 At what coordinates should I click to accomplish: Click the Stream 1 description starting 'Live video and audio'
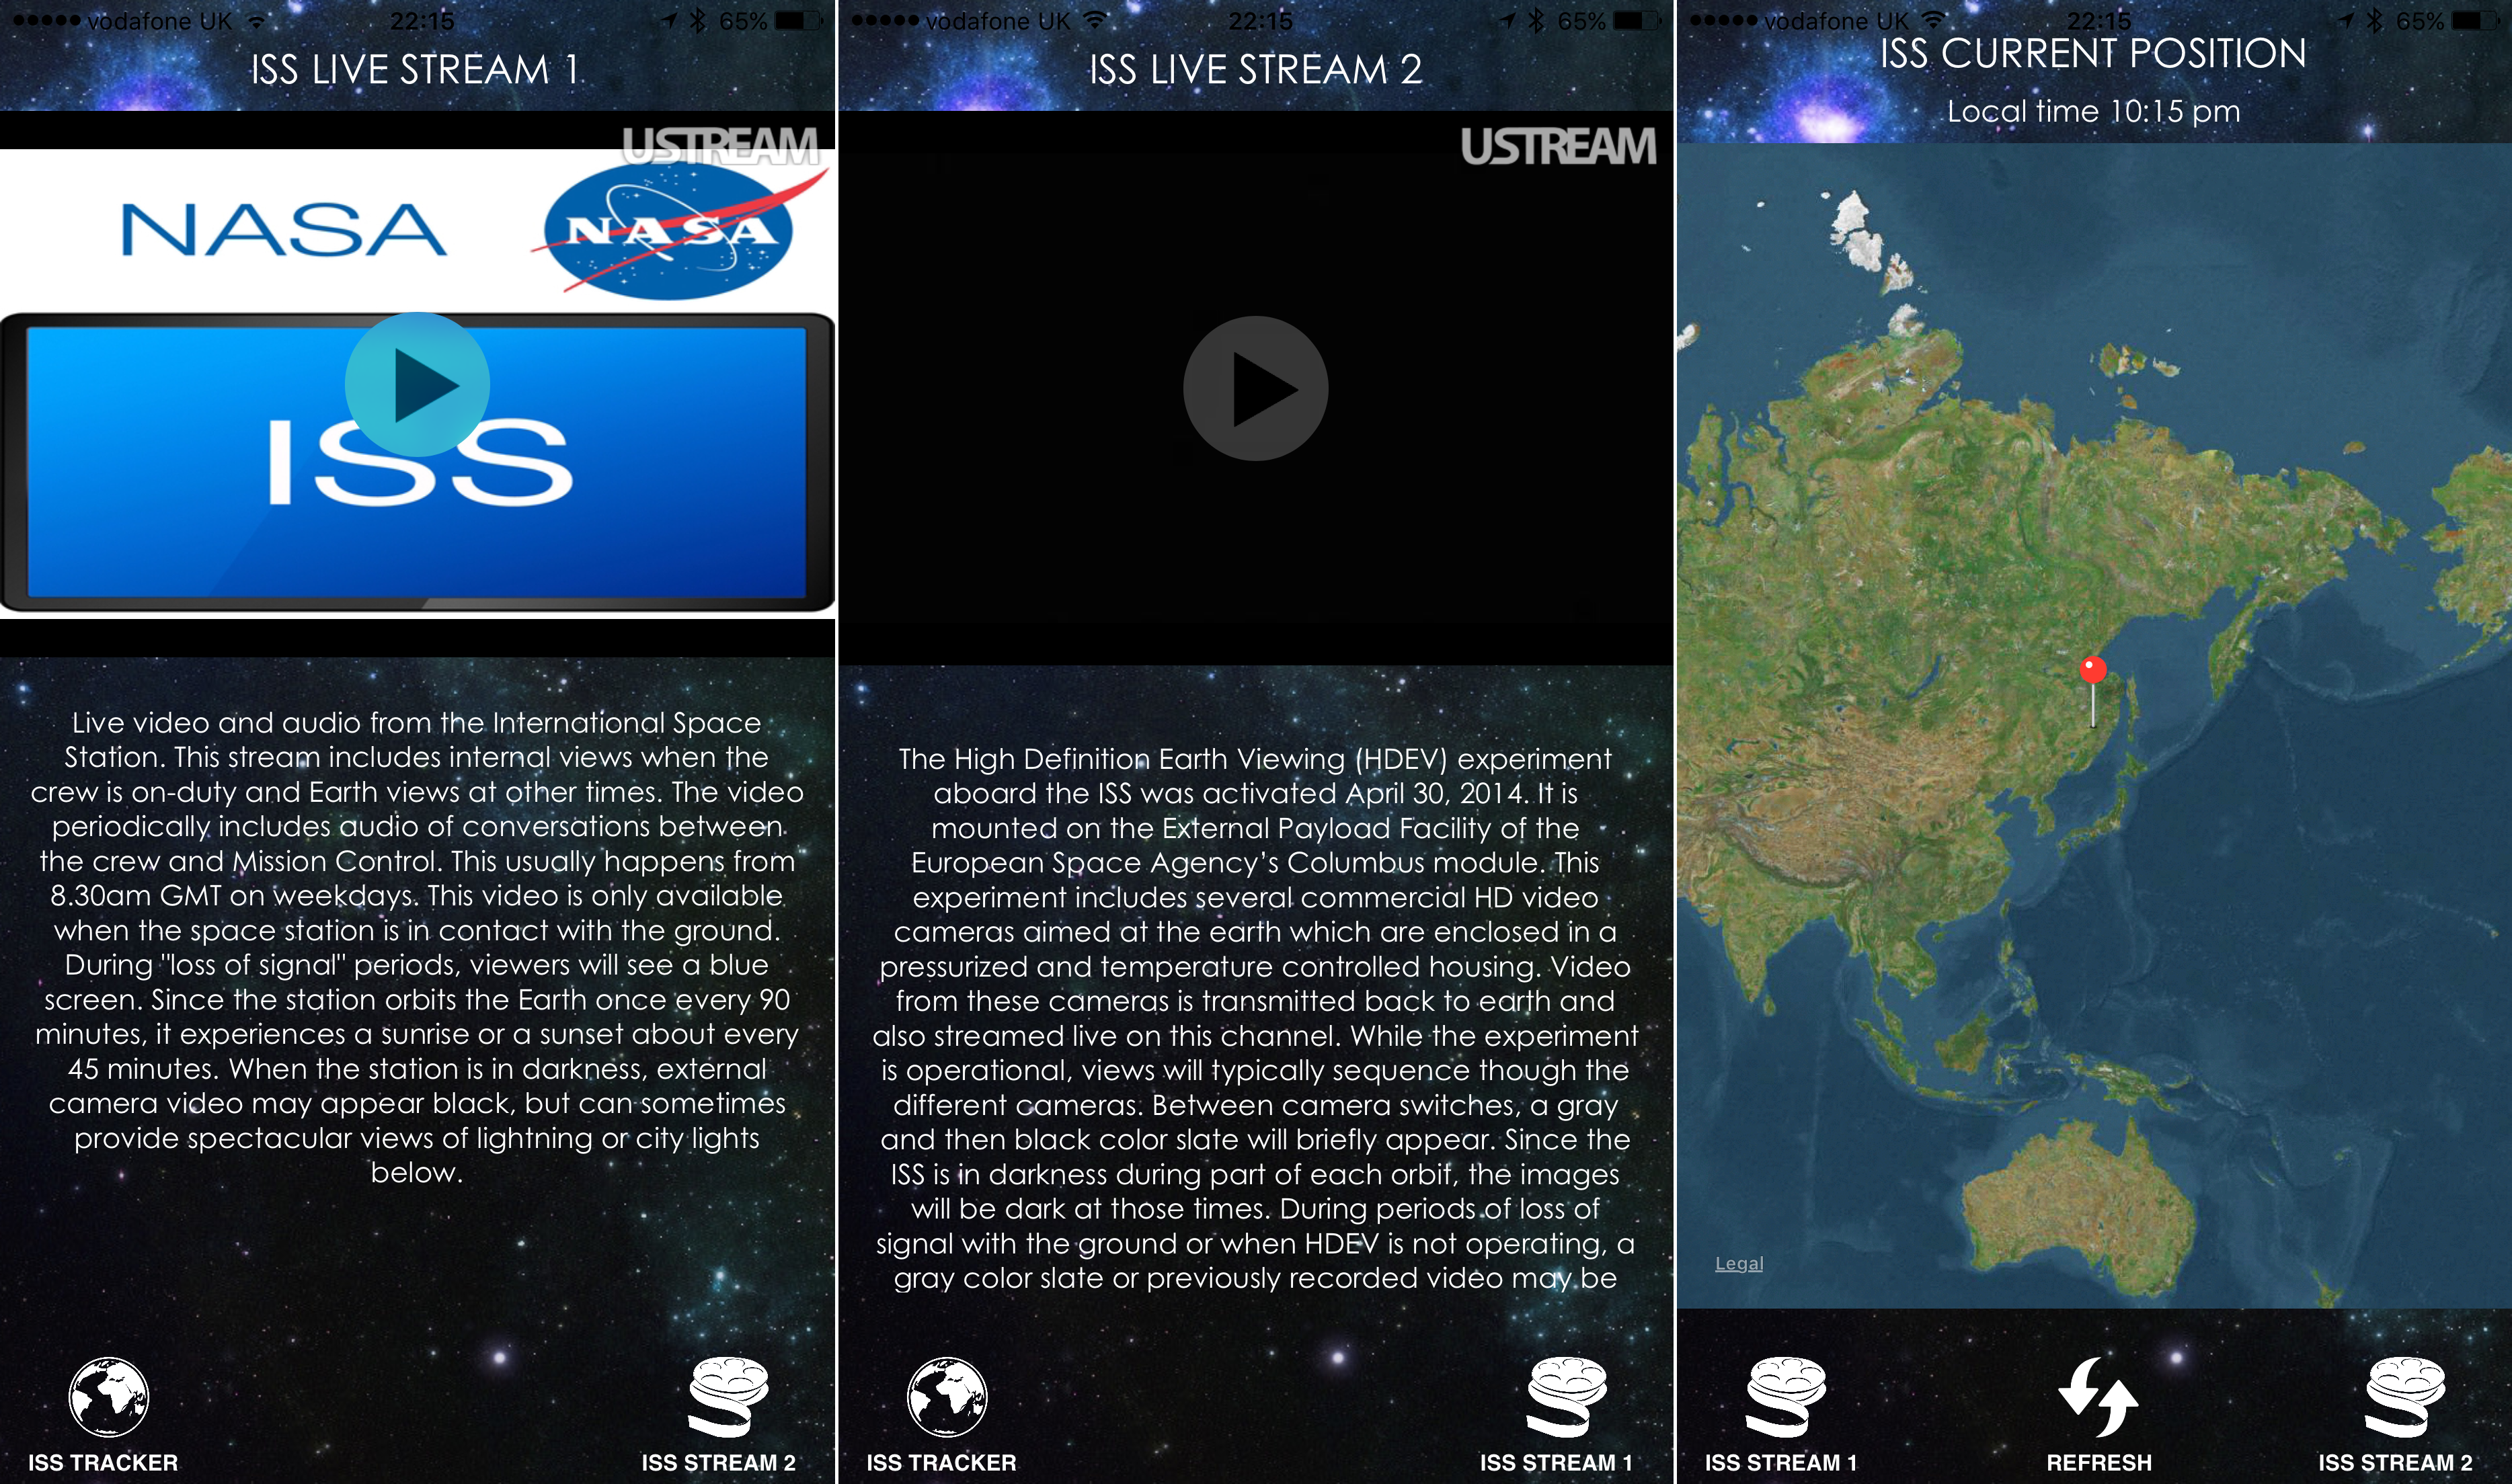(417, 947)
